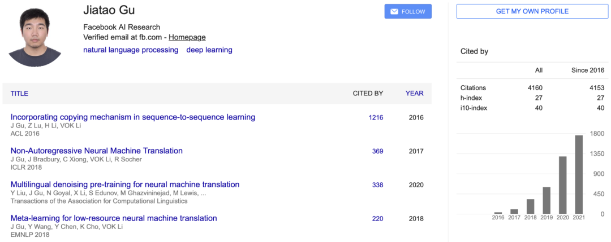This screenshot has height=242, width=611.
Task: Open the 338 citations count link
Action: point(377,185)
